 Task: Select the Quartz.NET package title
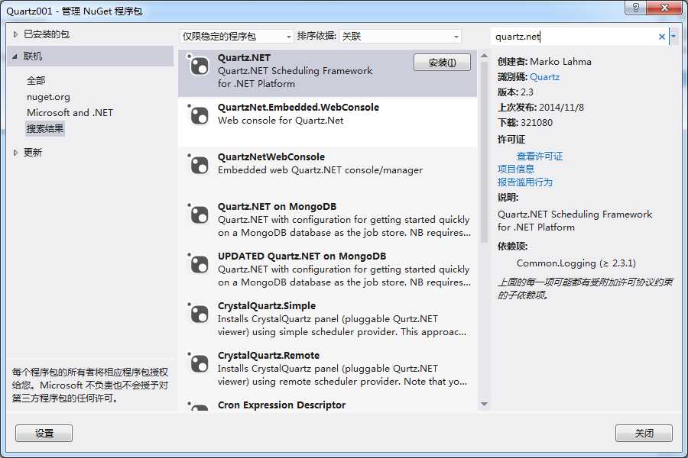tap(244, 57)
